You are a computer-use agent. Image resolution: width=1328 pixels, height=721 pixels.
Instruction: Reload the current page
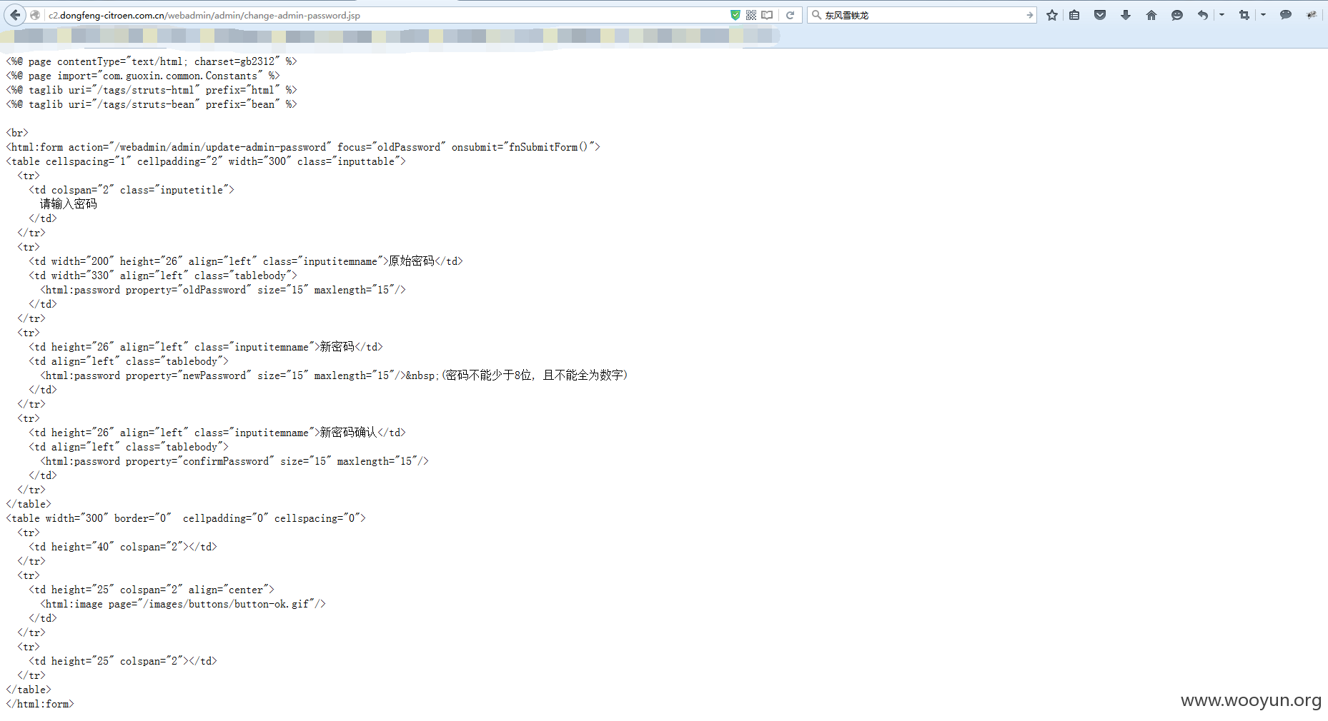[791, 15]
